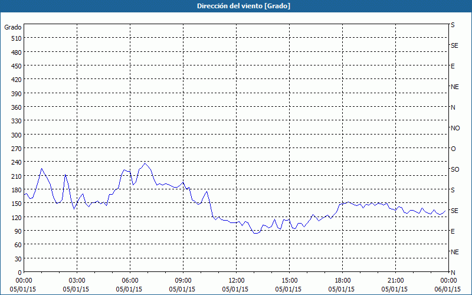Select the 450 degree axis label
Viewport: 472px width, 295px height.
[x=17, y=66]
